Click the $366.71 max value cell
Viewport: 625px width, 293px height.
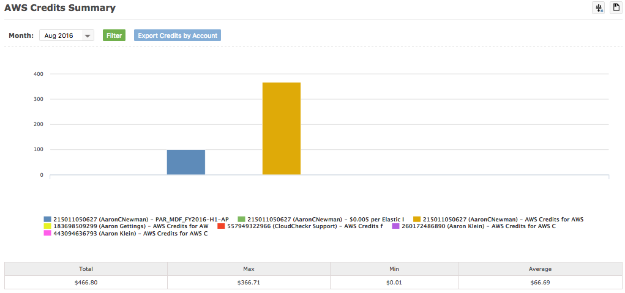pos(249,283)
